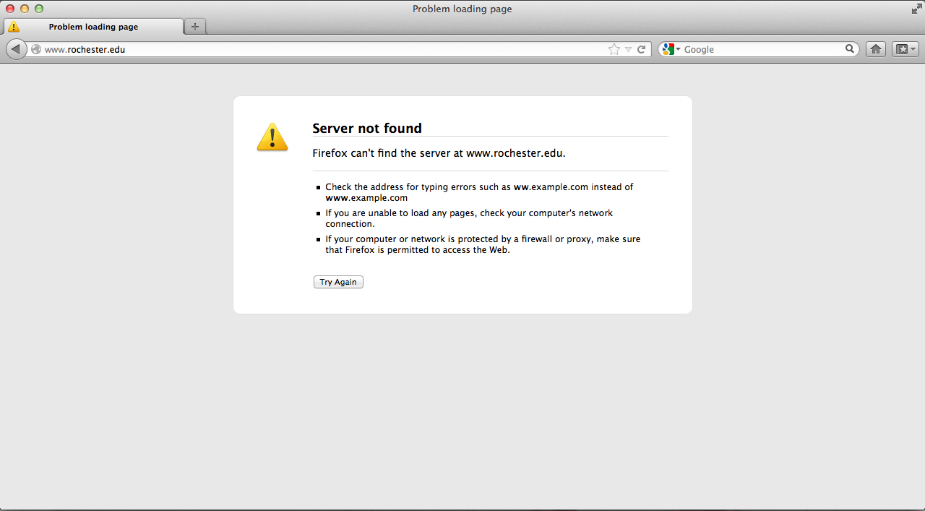Viewport: 925px width, 511px height.
Task: Click the site identity globe icon
Action: (x=36, y=50)
